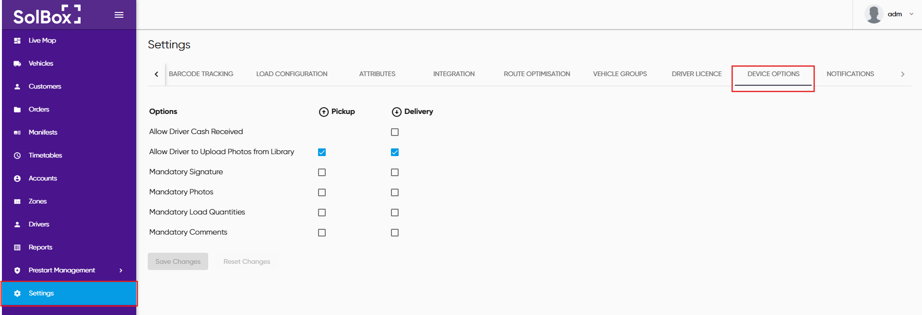The width and height of the screenshot is (922, 315).
Task: Click the hamburger menu icon beside the SolBox logo
Action: 119,15
